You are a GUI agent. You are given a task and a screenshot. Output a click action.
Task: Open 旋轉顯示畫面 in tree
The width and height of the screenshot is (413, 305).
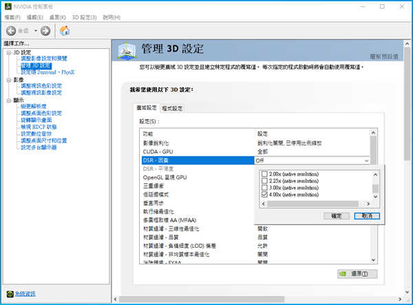36,120
